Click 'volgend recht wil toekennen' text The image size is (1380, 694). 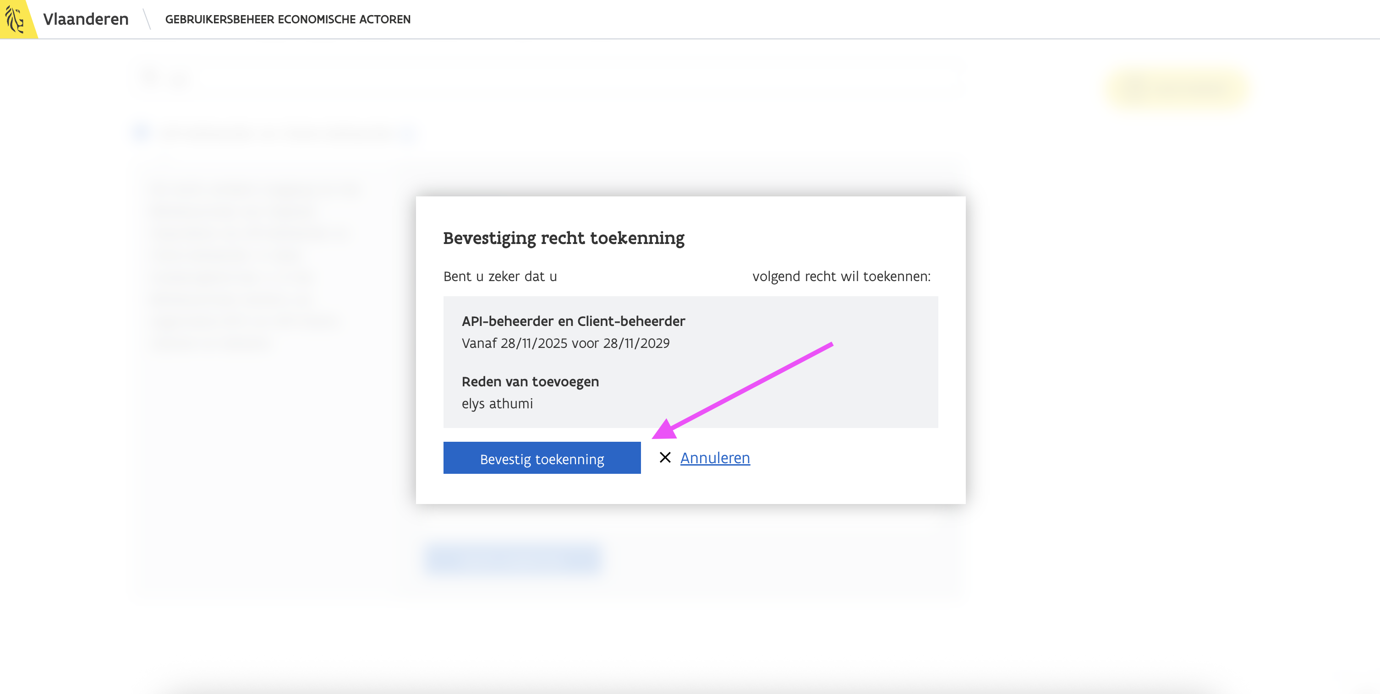pyautogui.click(x=841, y=276)
